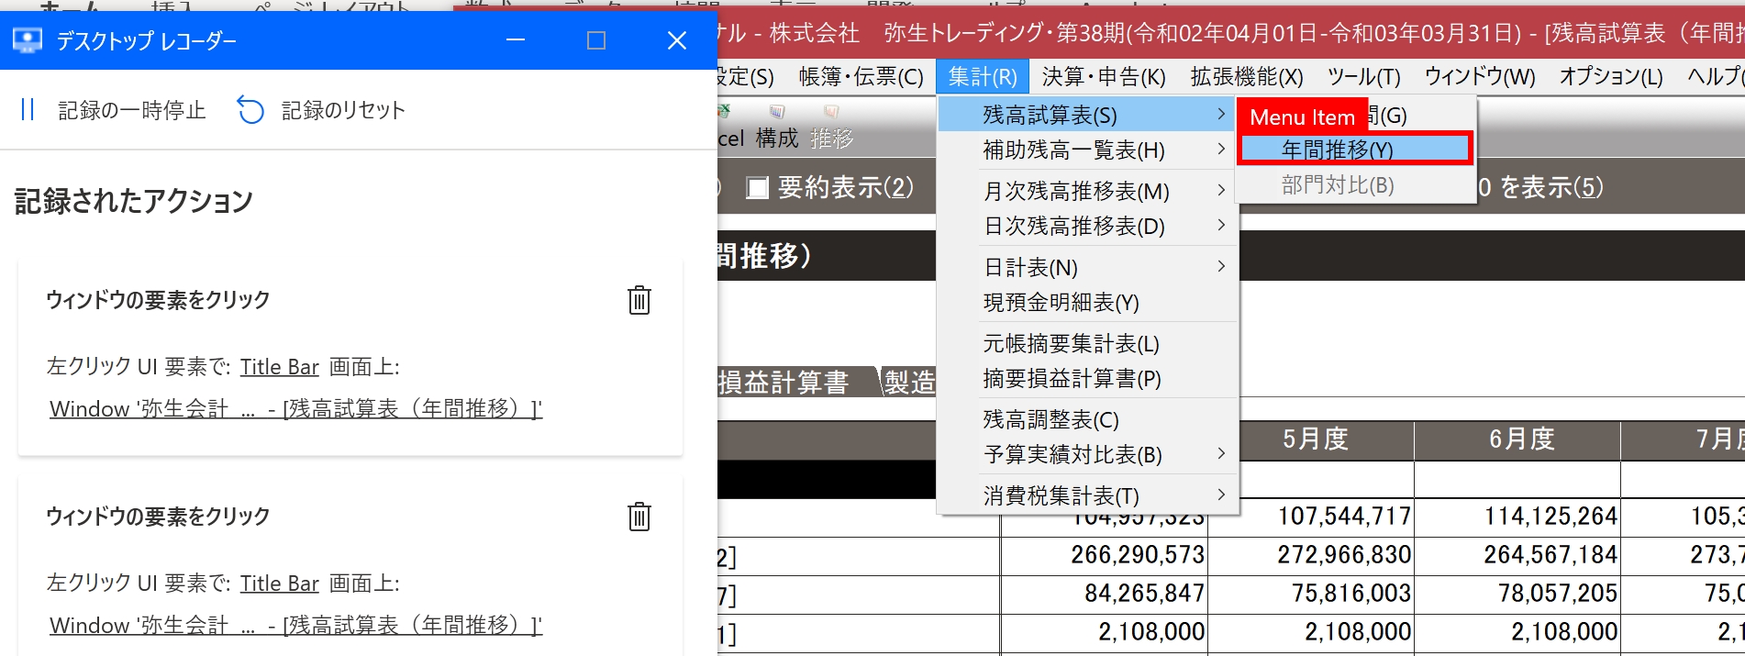Open the first Title Bar link
Screen dimensions: 1745x656
point(279,367)
